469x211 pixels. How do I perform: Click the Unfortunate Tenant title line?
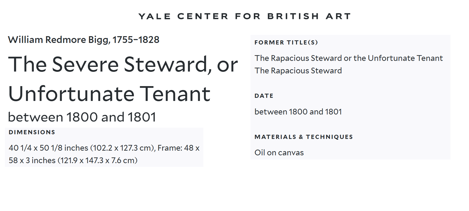pos(109,94)
